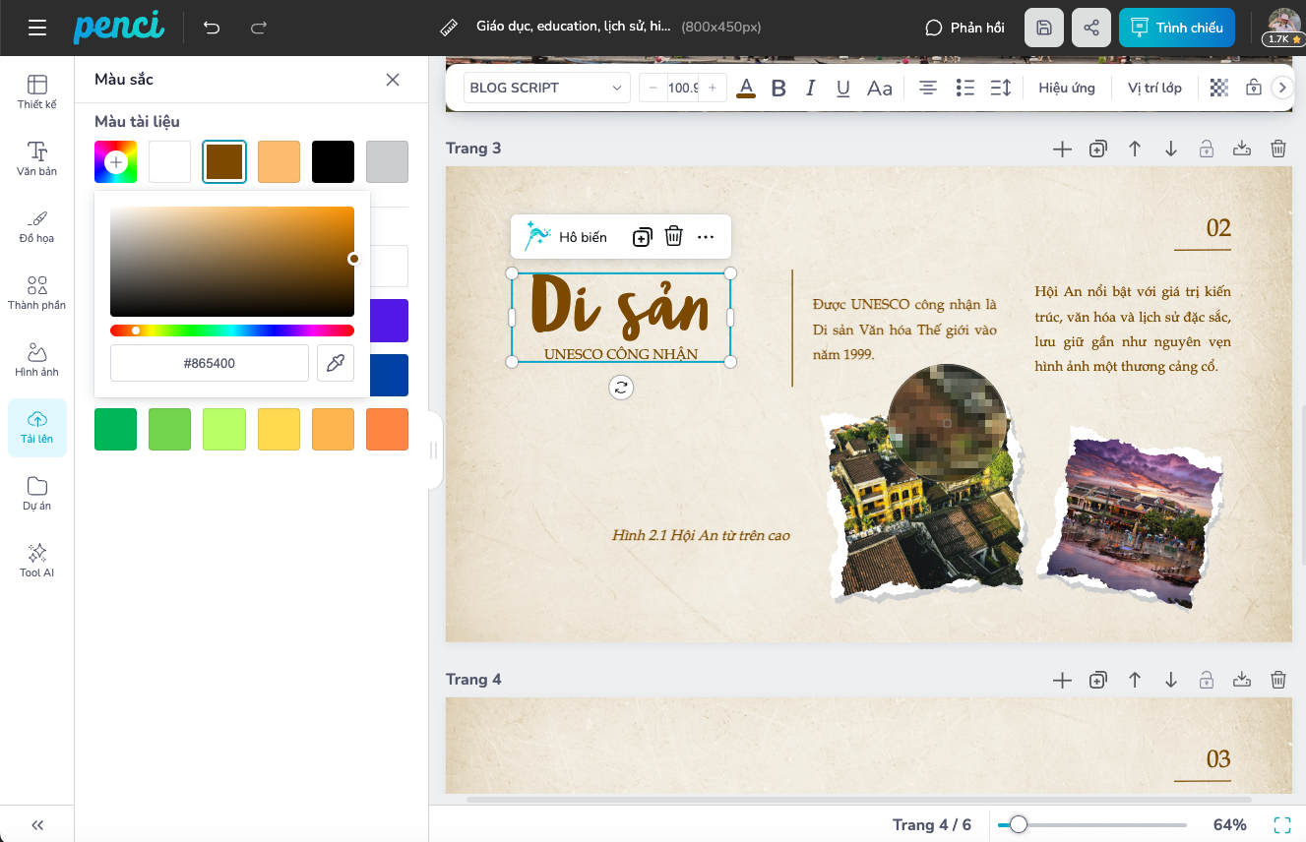Click the Hiệu ứng button
Screen dimensions: 1306x842
point(1066,88)
